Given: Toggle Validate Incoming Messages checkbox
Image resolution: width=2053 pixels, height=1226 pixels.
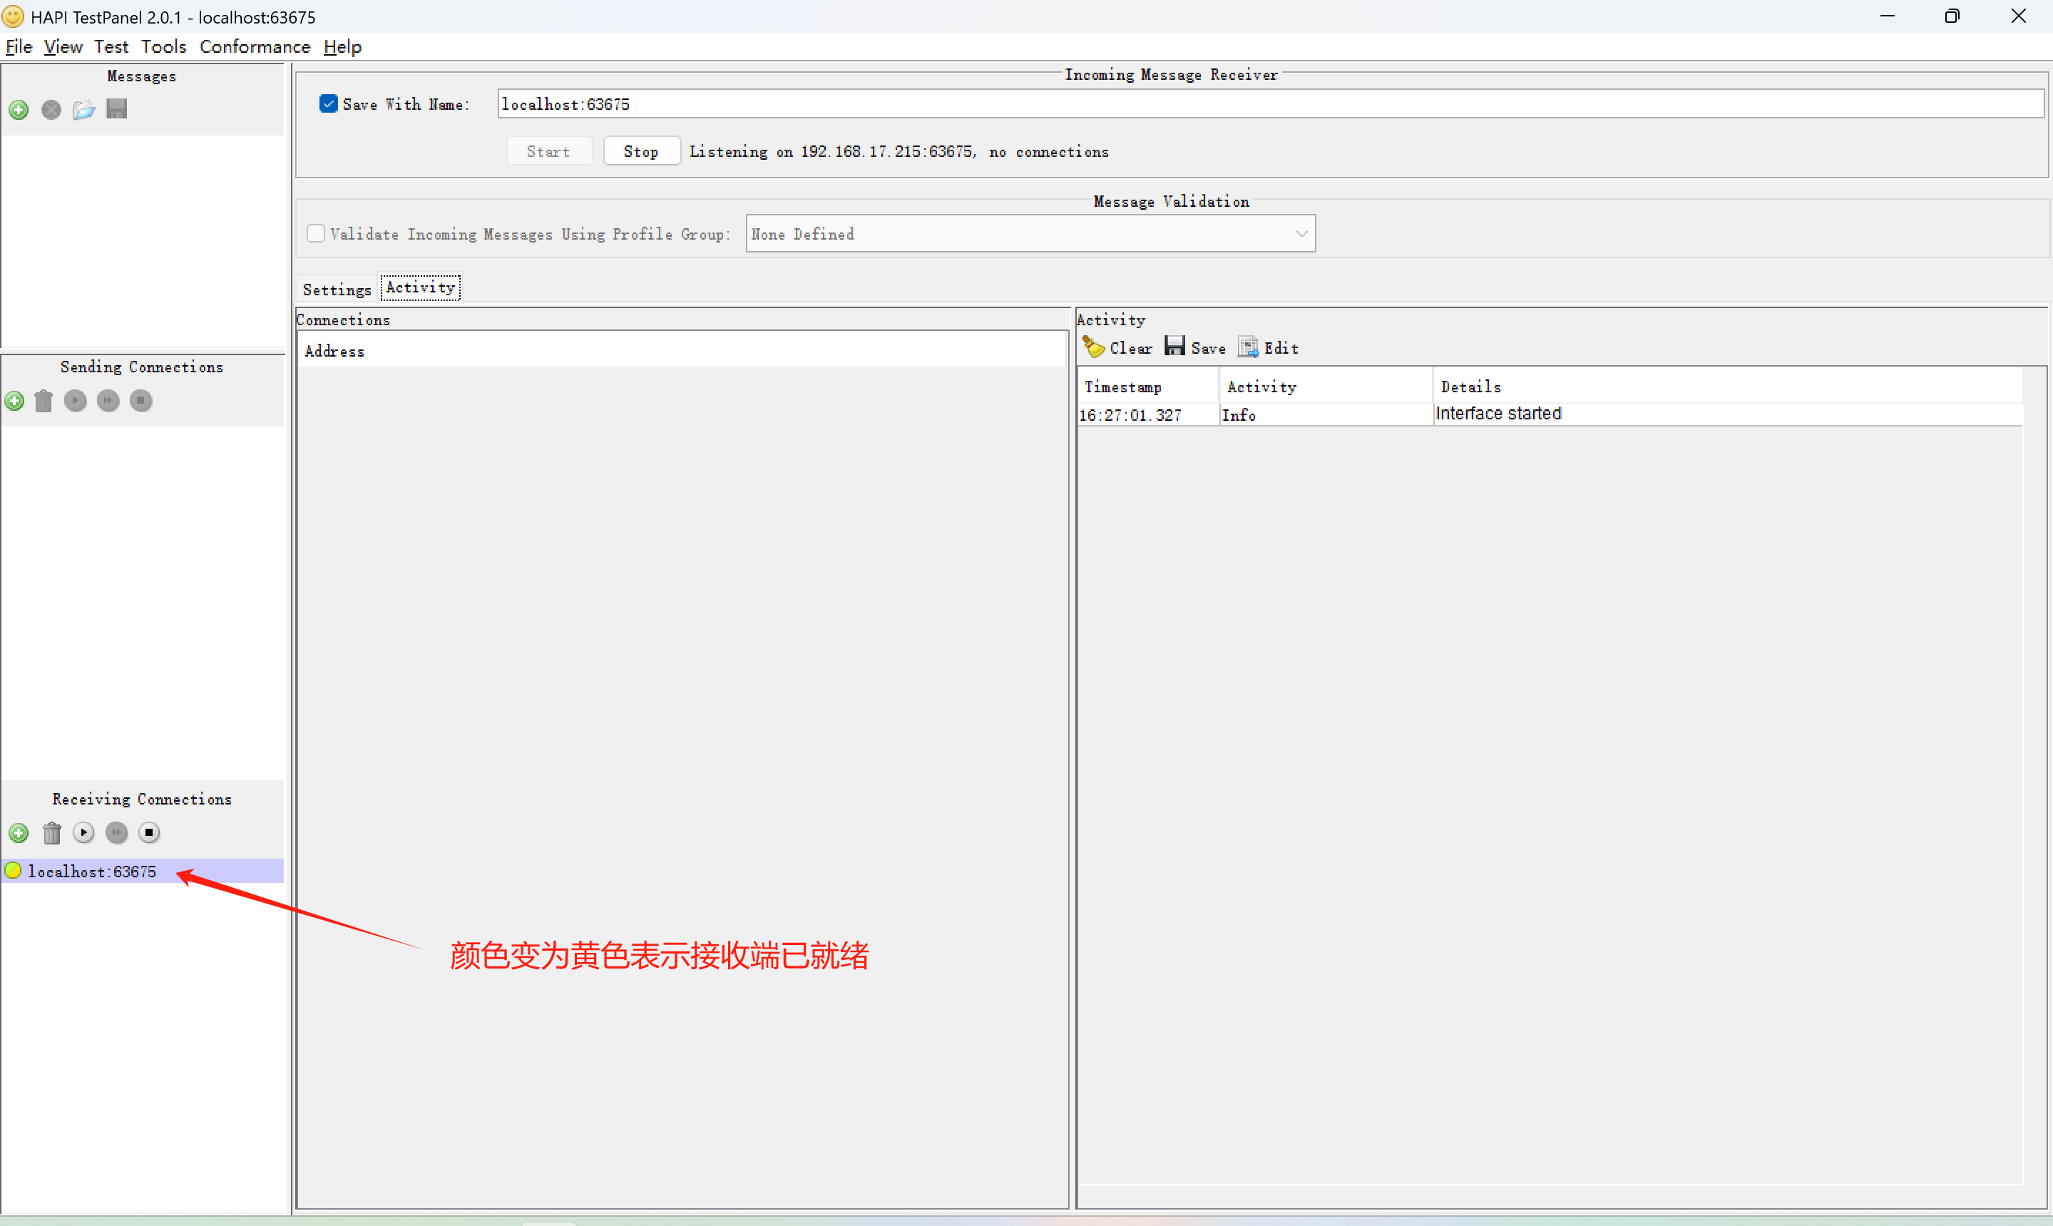Looking at the screenshot, I should pos(315,234).
